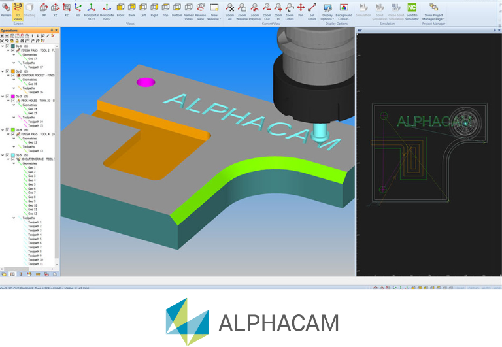Open the Background Colour picker
502x347 pixels.
click(344, 8)
